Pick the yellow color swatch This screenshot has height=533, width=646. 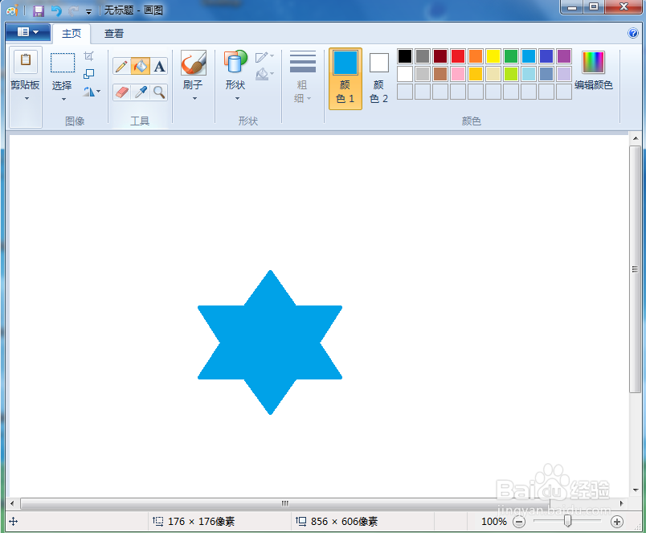point(493,56)
